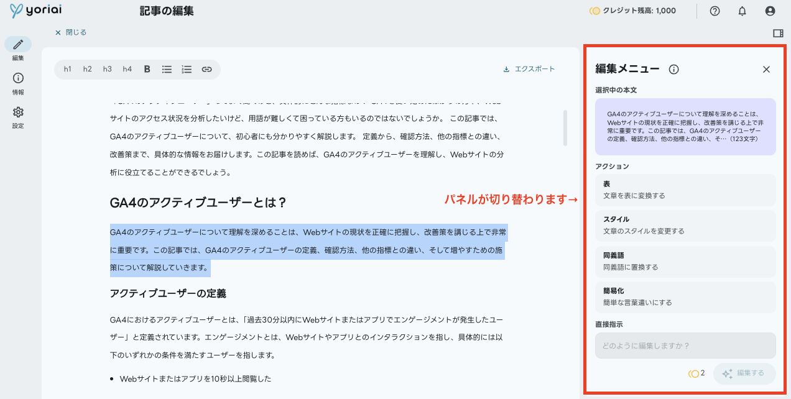Open the 情報 sidebar tab
Image resolution: width=791 pixels, height=399 pixels.
(x=18, y=83)
